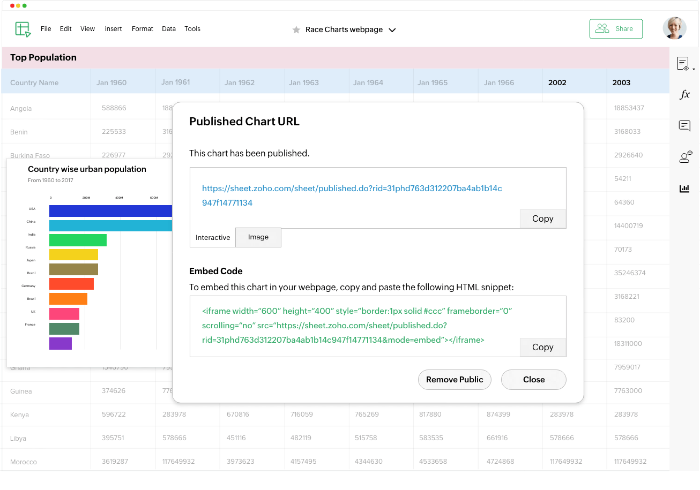This screenshot has width=700, height=490.
Task: Copy the published chart URL
Action: click(542, 218)
